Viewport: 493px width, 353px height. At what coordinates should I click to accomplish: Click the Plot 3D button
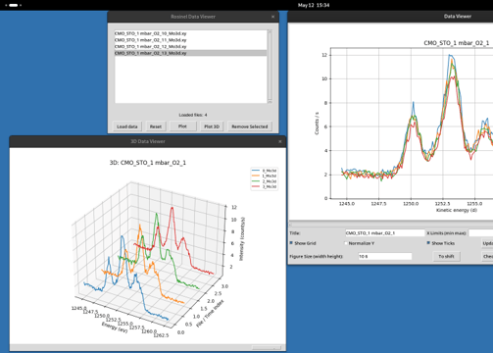pyautogui.click(x=212, y=126)
